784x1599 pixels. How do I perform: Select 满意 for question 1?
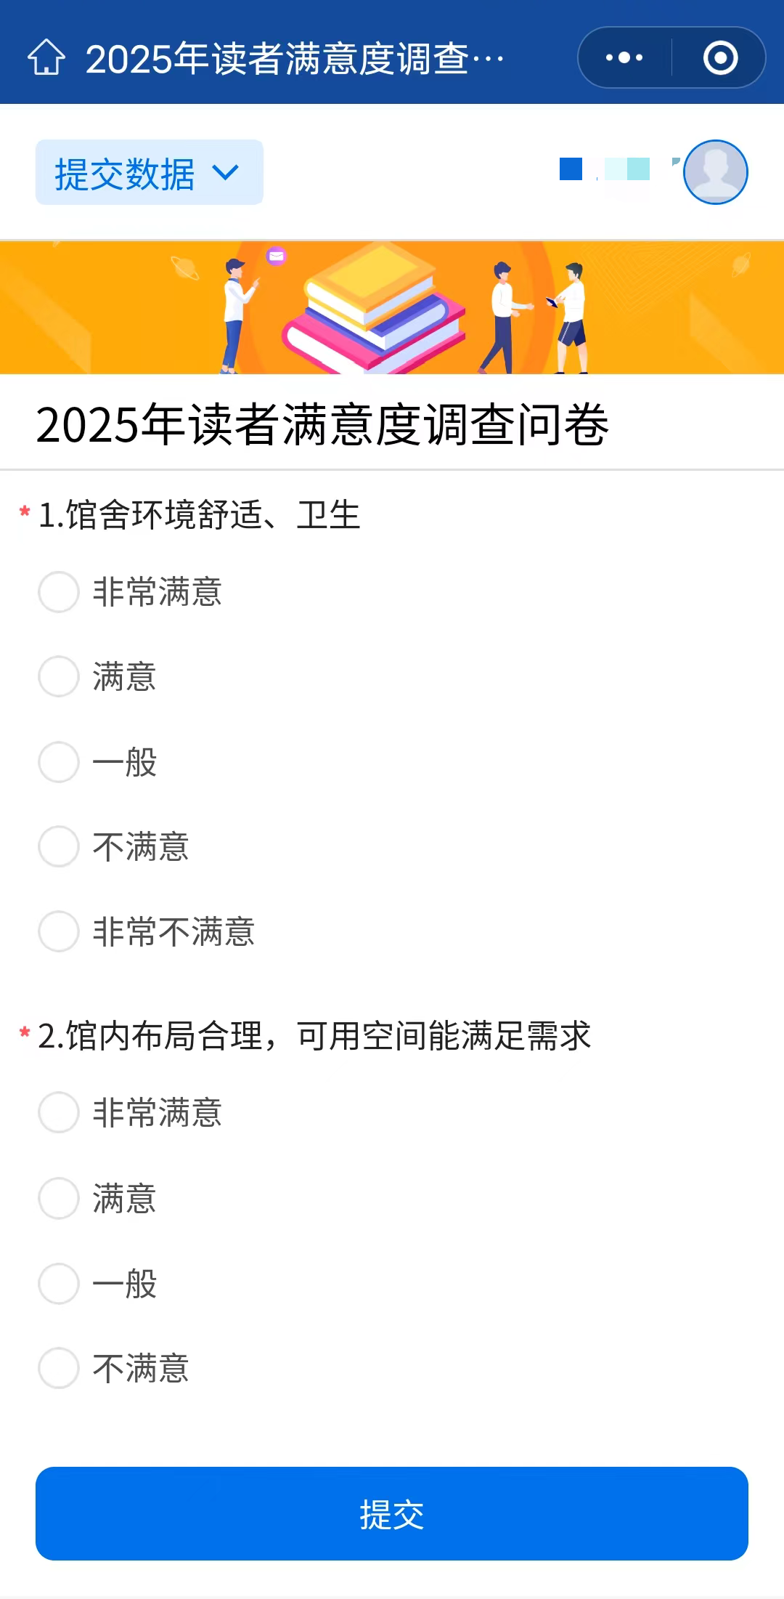coord(59,677)
